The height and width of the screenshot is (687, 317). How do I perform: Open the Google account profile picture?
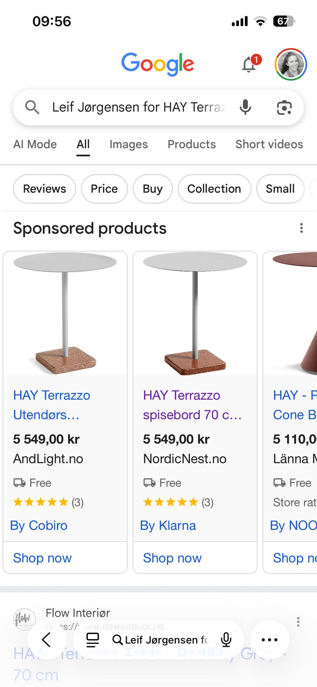(x=290, y=64)
